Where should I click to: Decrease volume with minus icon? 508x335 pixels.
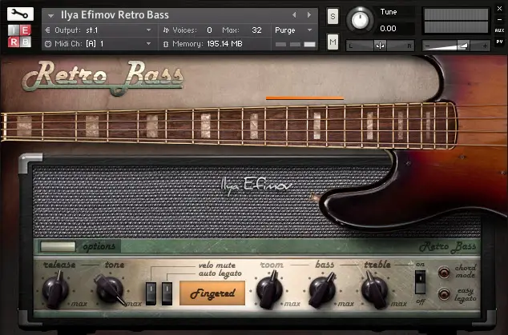tap(428, 46)
